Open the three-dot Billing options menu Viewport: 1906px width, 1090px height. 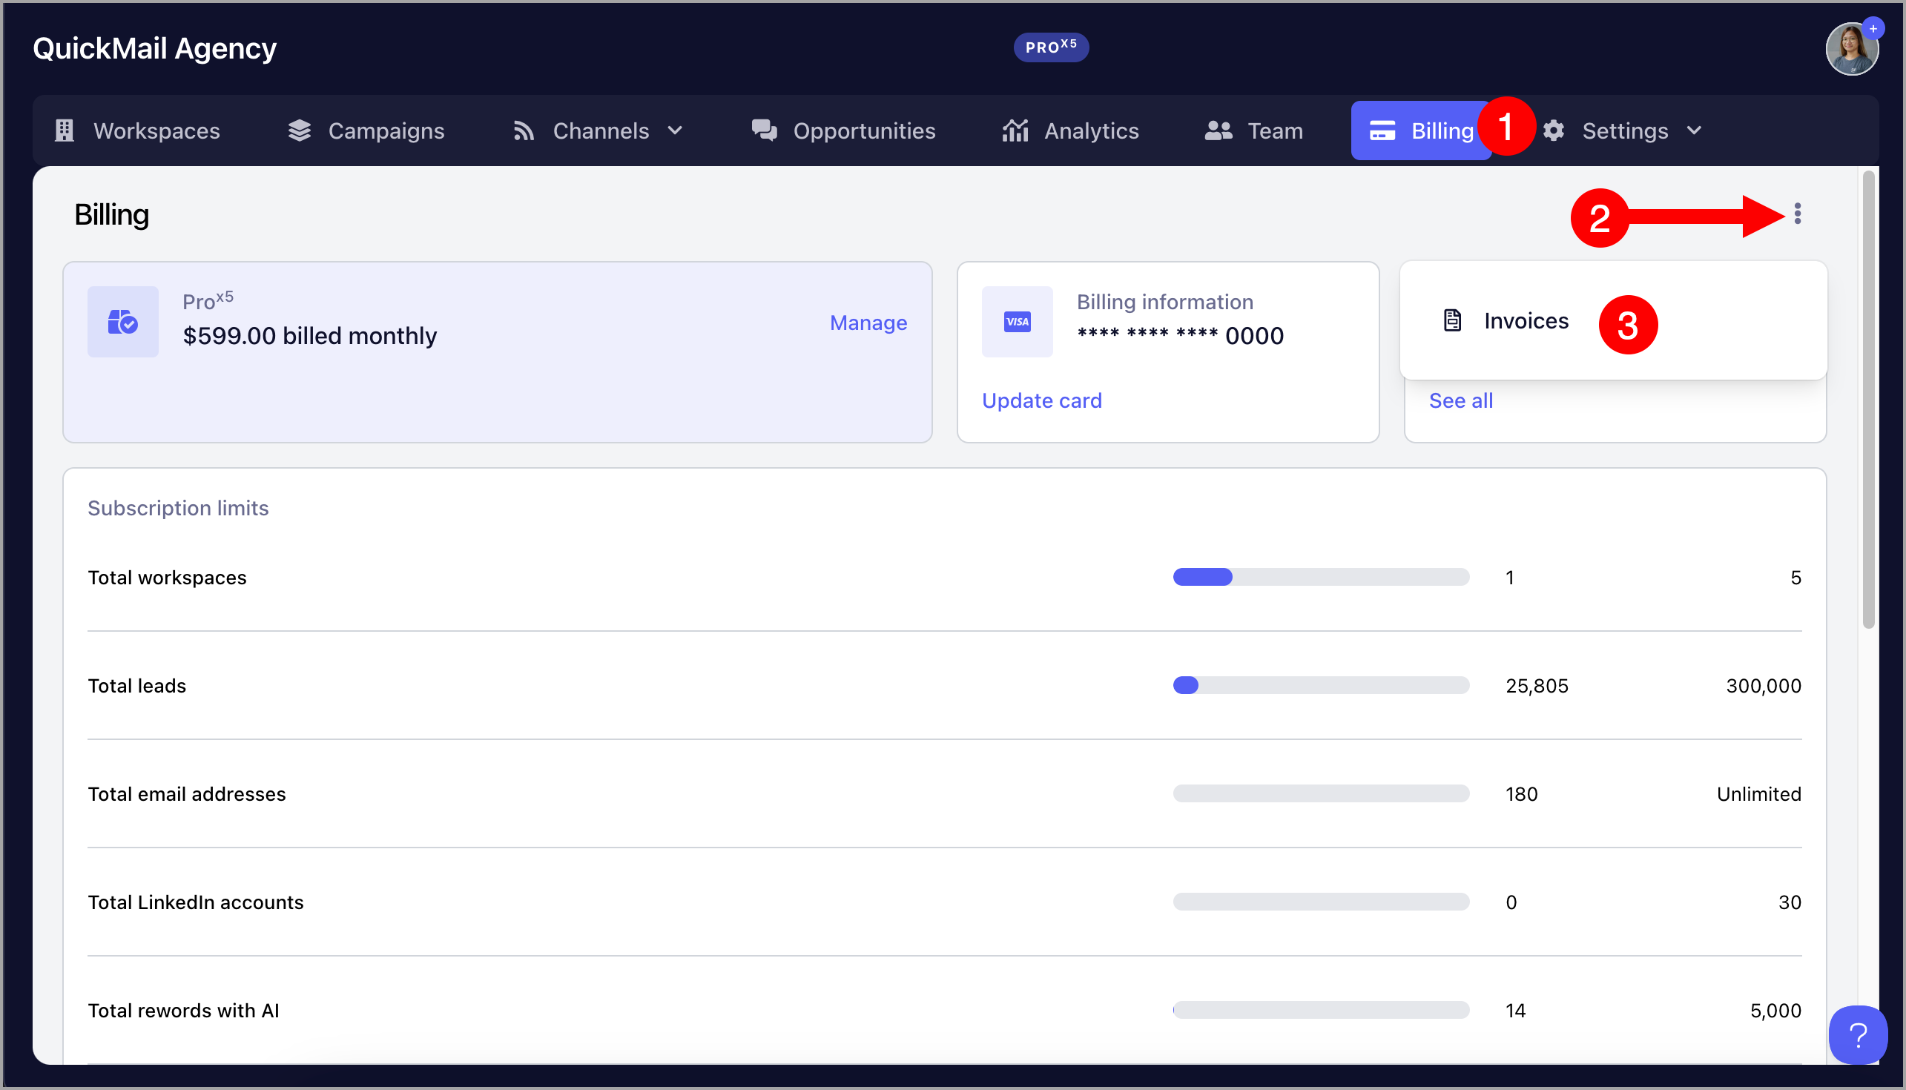[1798, 214]
